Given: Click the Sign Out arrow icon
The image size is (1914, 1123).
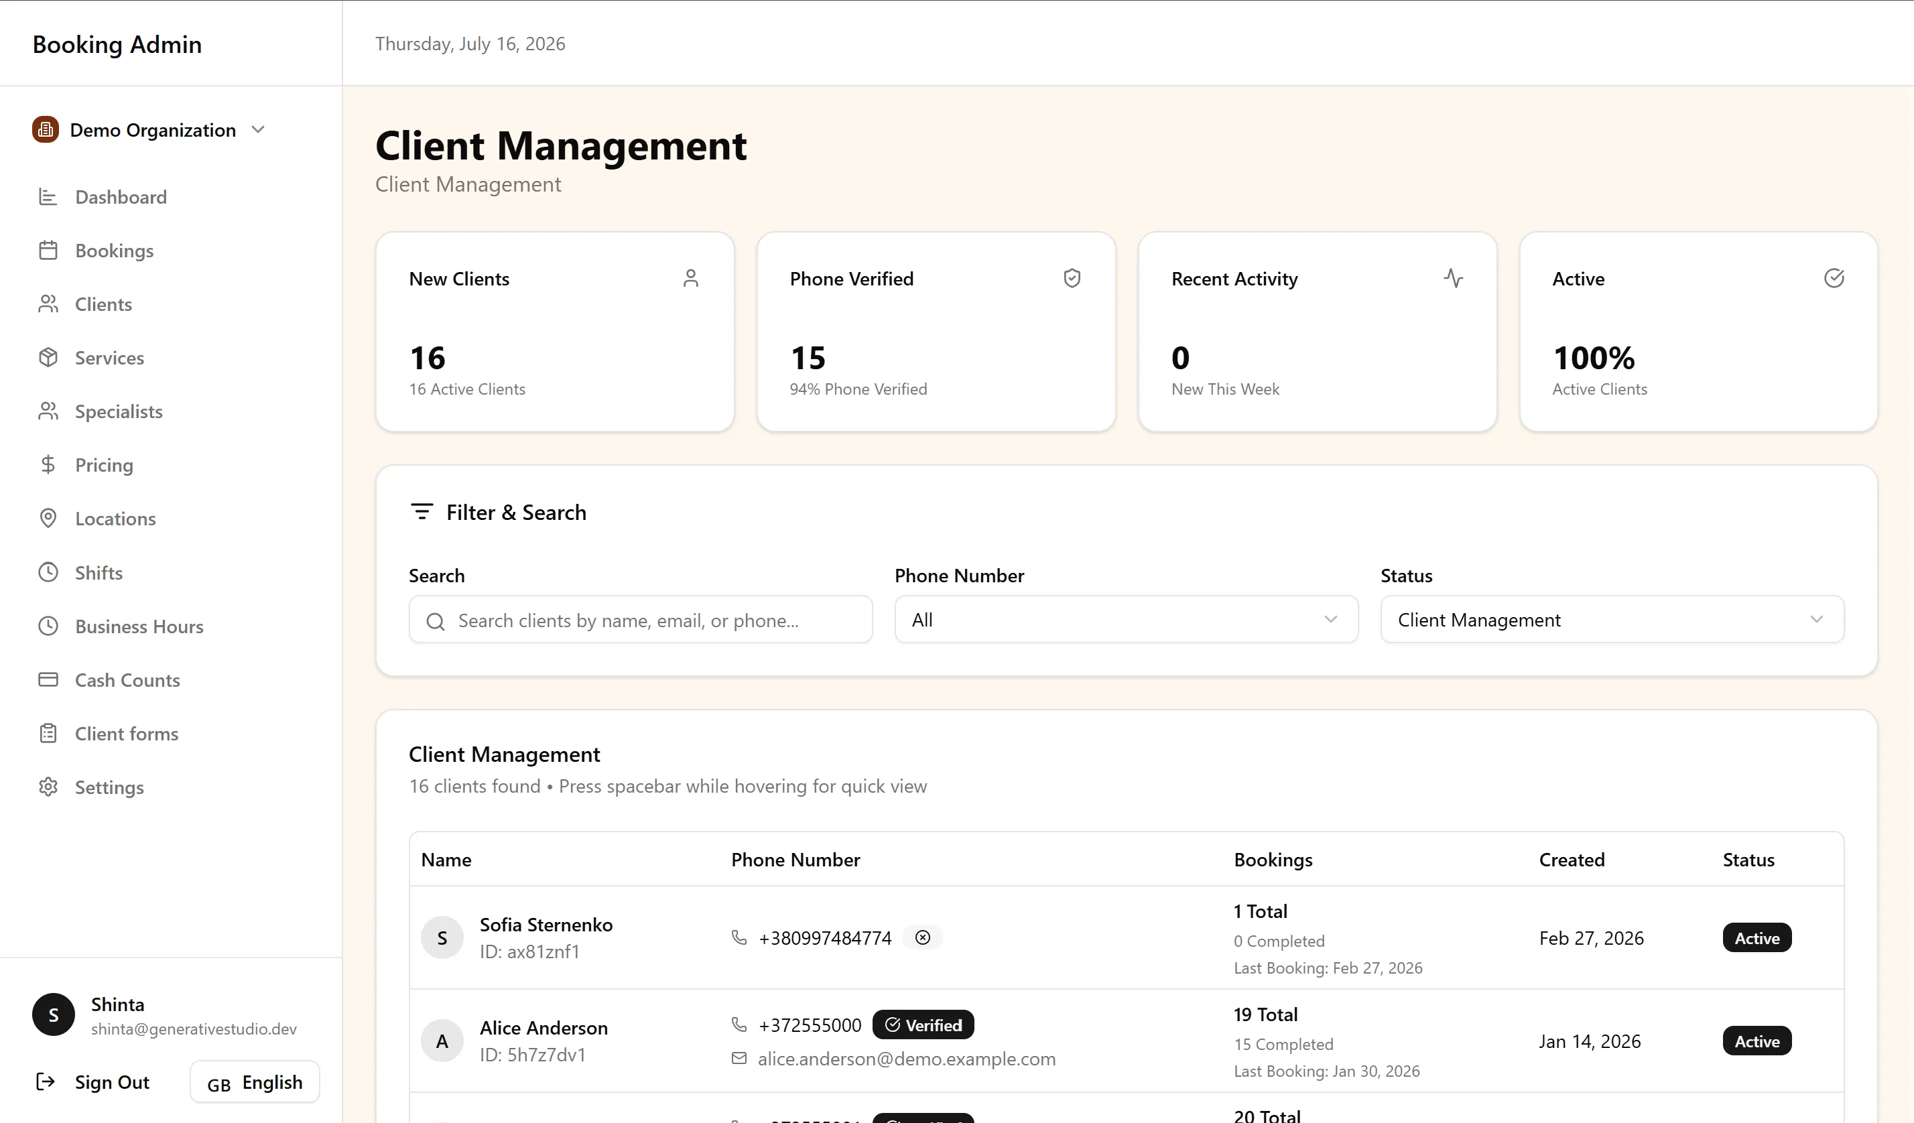Looking at the screenshot, I should pyautogui.click(x=46, y=1081).
